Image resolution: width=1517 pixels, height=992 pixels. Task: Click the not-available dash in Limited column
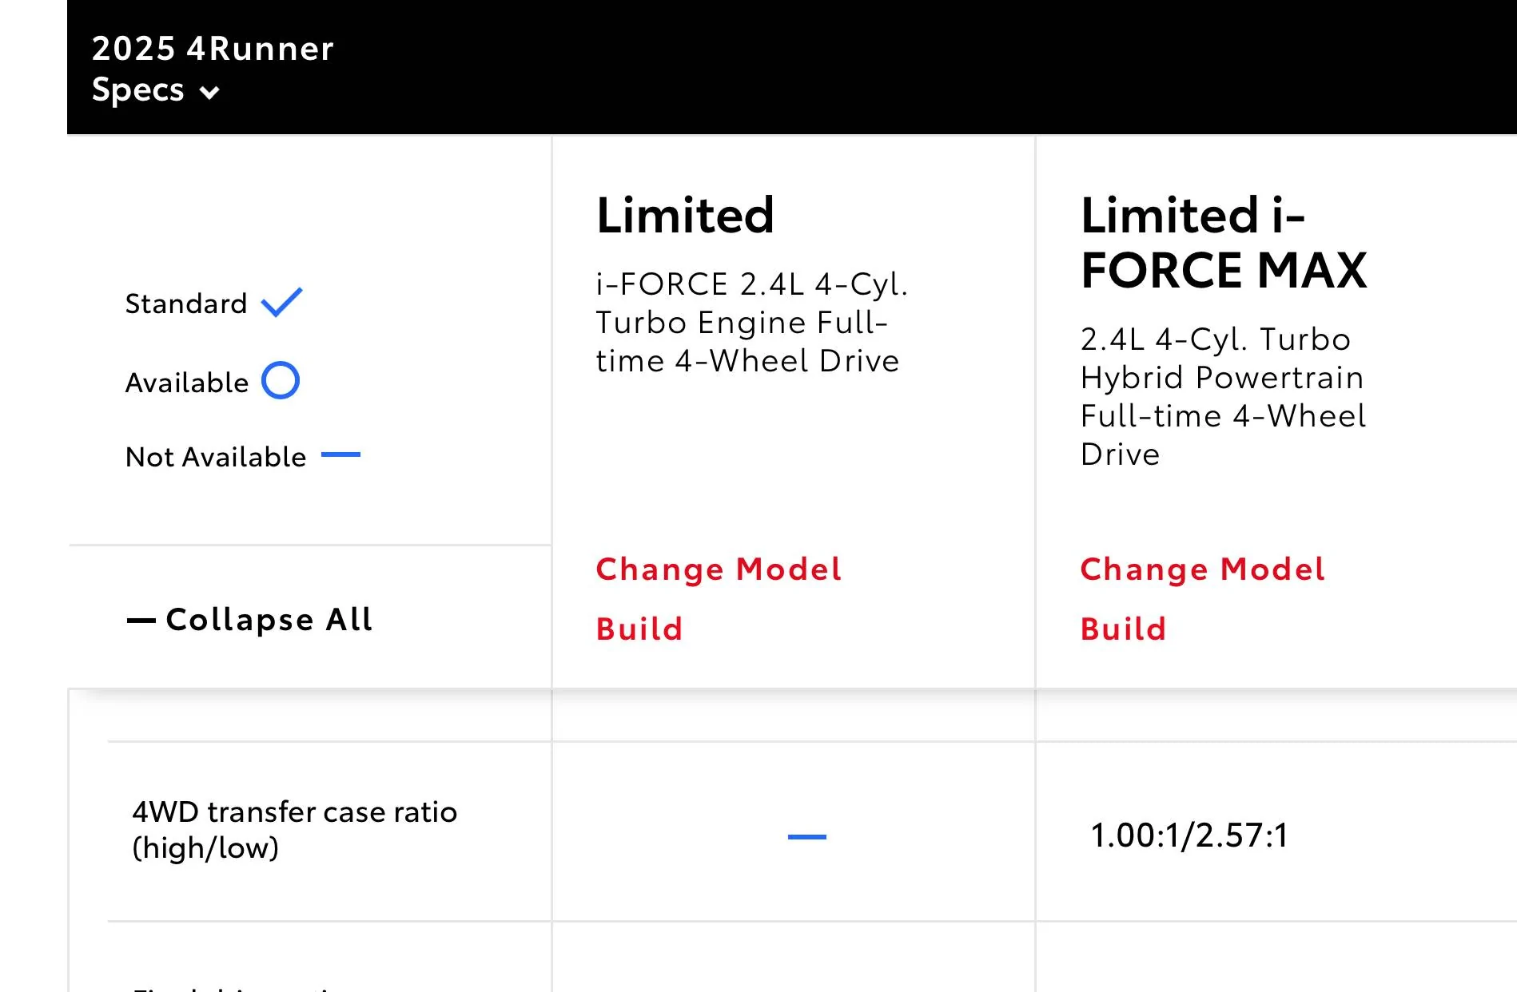click(x=807, y=836)
